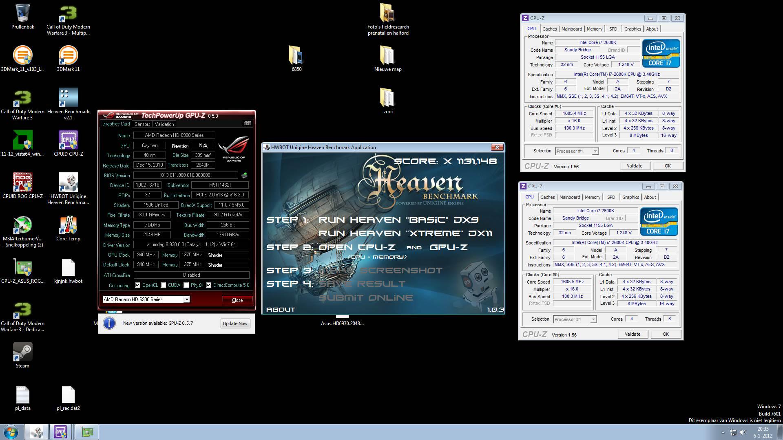Open the Foto's fieldresearch folder
This screenshot has width=783, height=440.
point(388,20)
